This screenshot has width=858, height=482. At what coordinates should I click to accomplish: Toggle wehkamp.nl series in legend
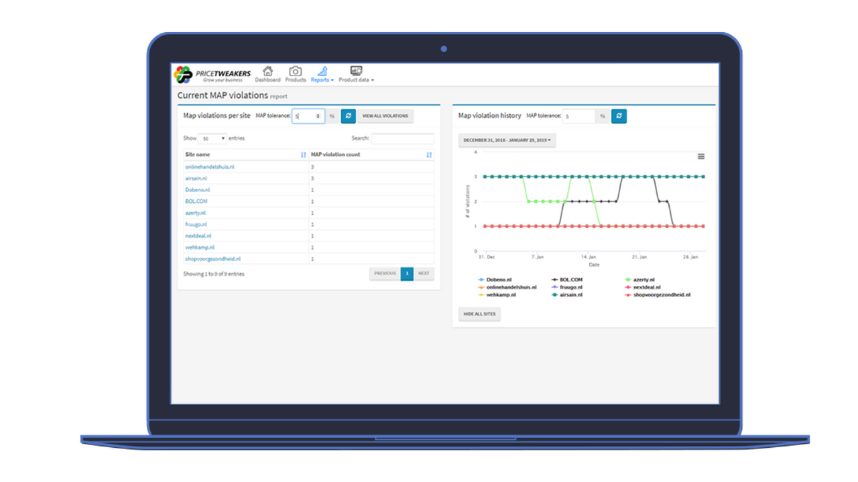497,294
